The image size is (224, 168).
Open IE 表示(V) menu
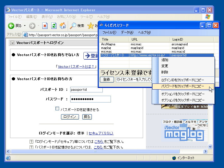(x=47, y=17)
